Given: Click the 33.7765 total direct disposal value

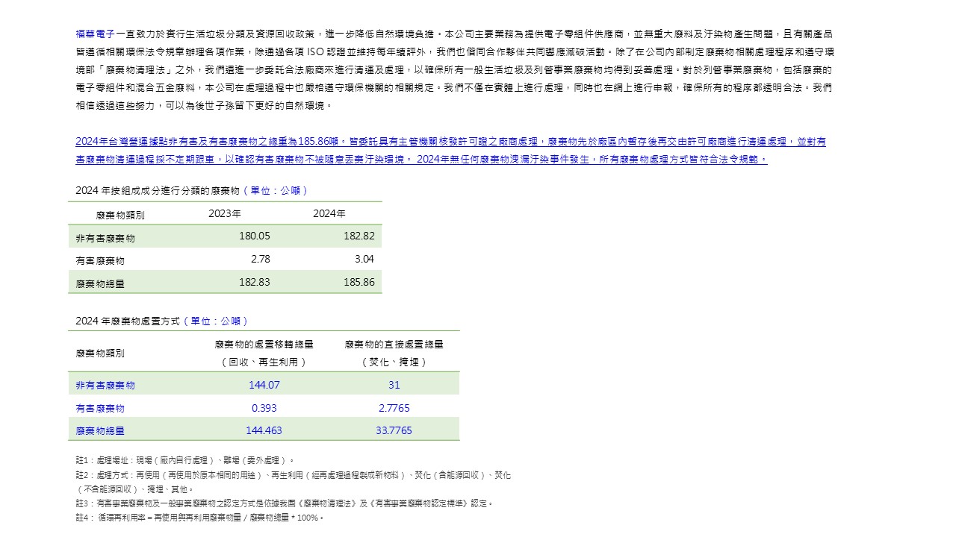Looking at the screenshot, I should pos(394,431).
